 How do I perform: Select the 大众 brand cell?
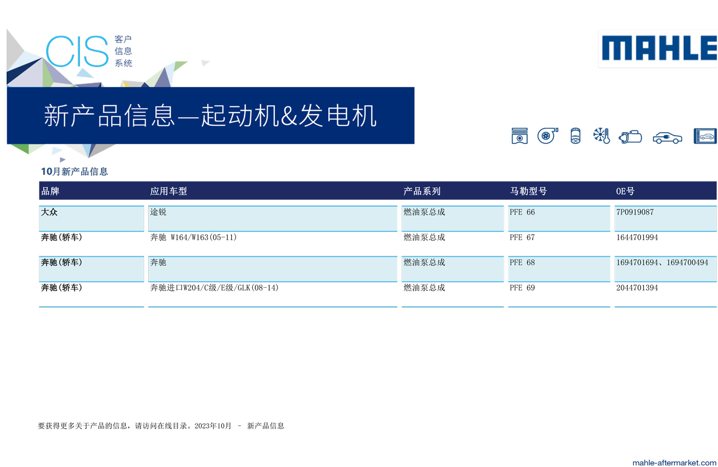(x=91, y=219)
